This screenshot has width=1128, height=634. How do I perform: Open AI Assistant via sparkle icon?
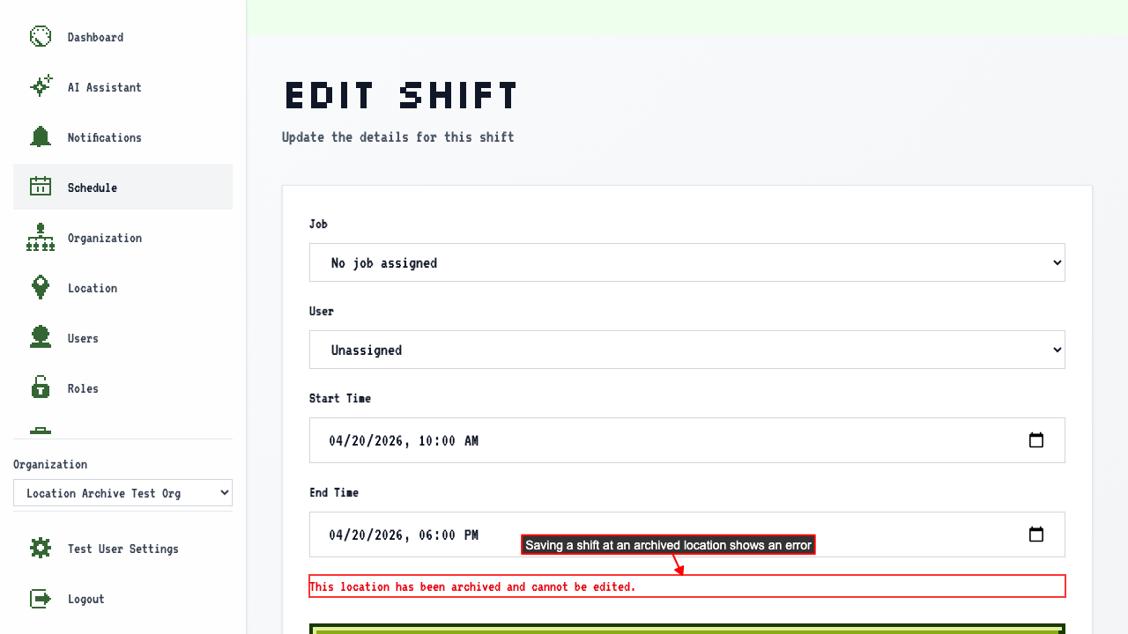(x=41, y=87)
